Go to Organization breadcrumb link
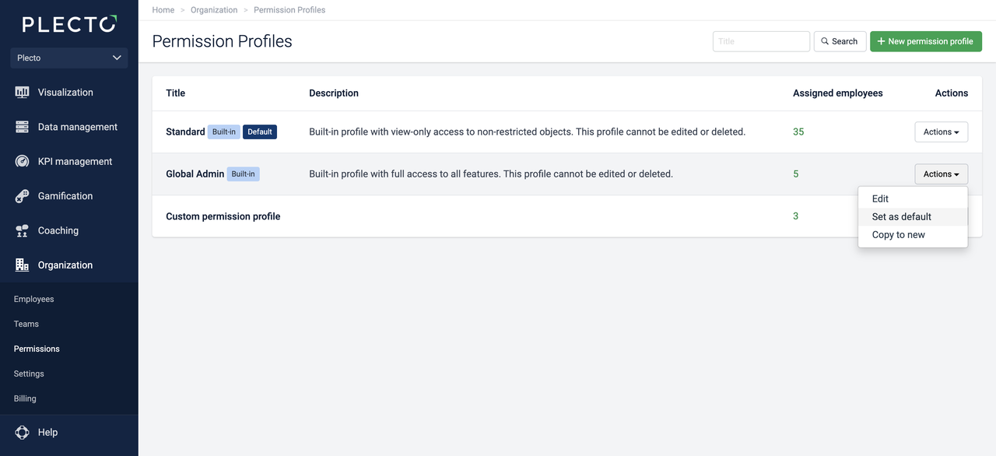Viewport: 996px width, 456px height. (214, 10)
